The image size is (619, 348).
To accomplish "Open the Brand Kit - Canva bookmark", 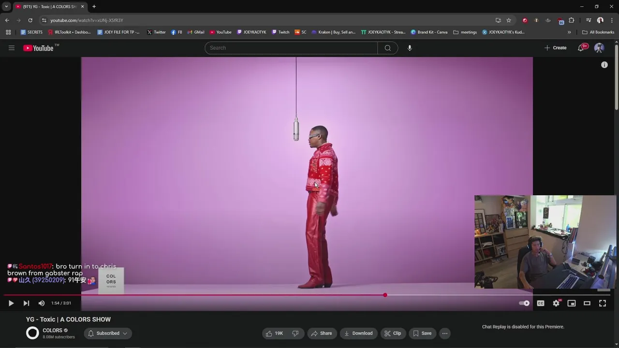I will [429, 32].
